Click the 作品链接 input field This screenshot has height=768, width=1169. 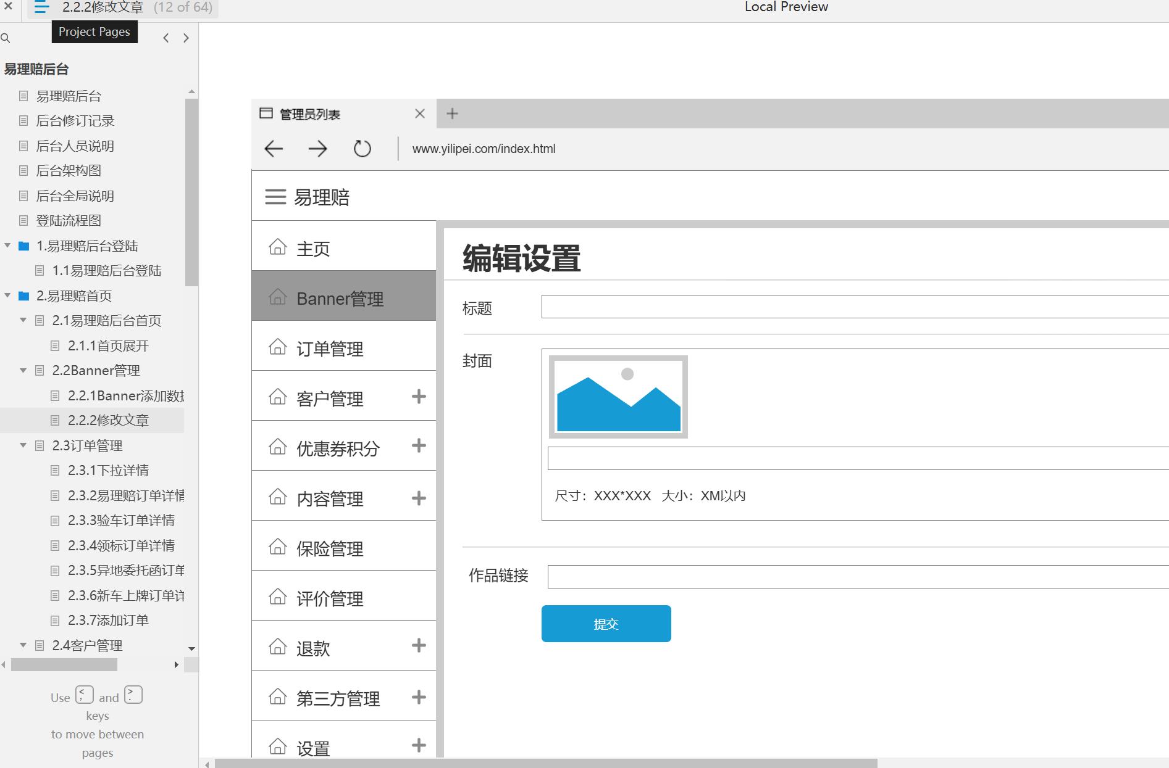[858, 577]
